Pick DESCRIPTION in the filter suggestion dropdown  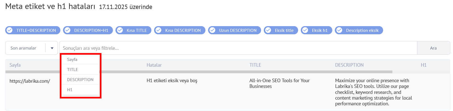point(80,79)
